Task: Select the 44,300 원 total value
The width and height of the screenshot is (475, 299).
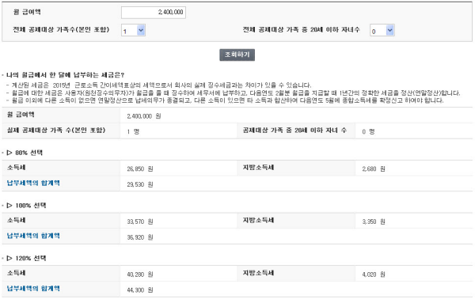Action: [140, 290]
